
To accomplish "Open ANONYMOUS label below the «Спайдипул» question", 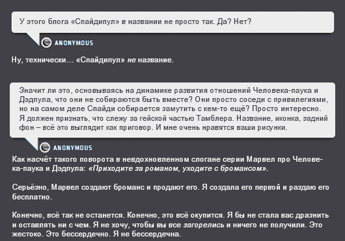I will (x=74, y=43).
